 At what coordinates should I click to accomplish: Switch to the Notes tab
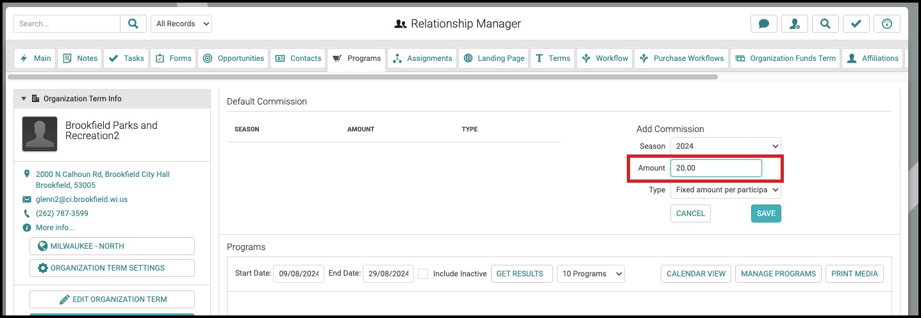click(79, 58)
